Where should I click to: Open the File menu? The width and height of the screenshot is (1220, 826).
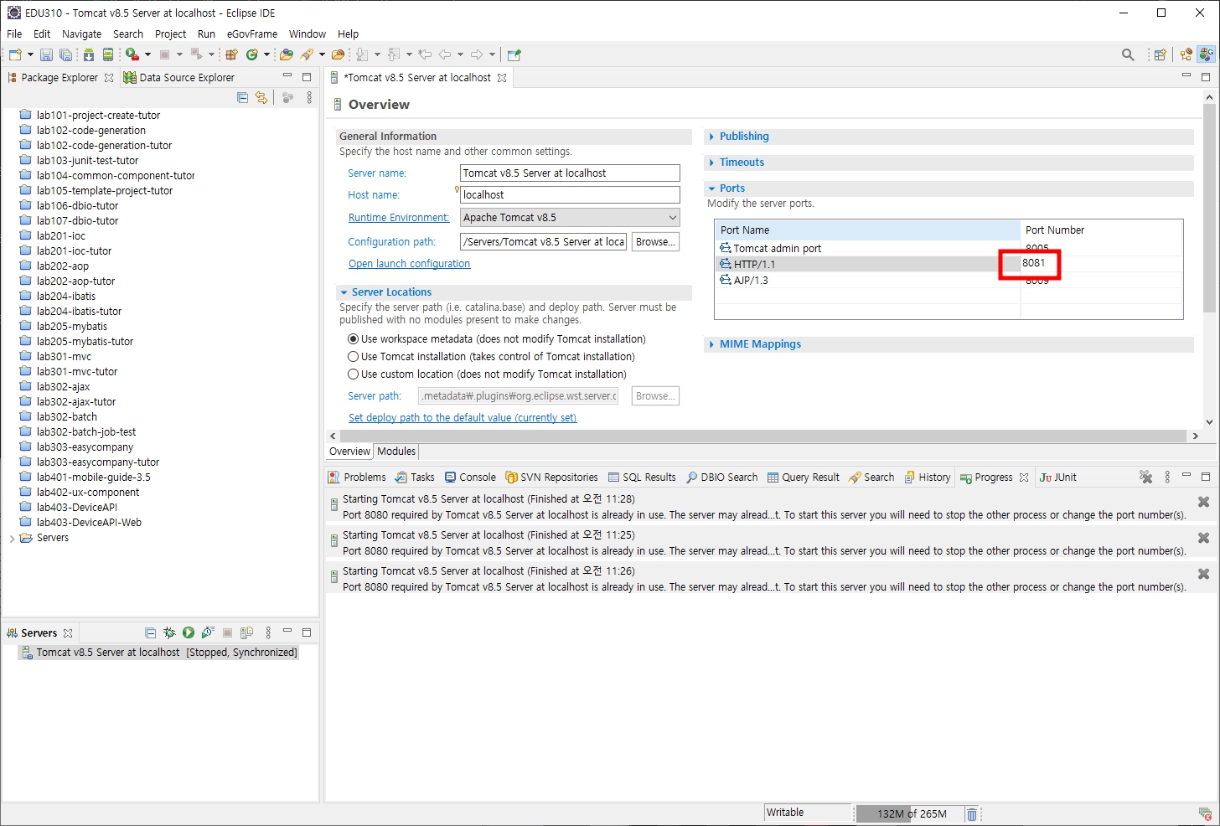[14, 34]
